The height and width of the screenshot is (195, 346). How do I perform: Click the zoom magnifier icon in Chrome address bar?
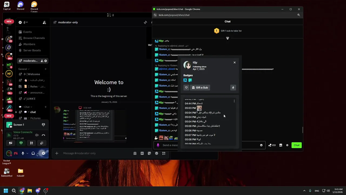click(x=299, y=15)
